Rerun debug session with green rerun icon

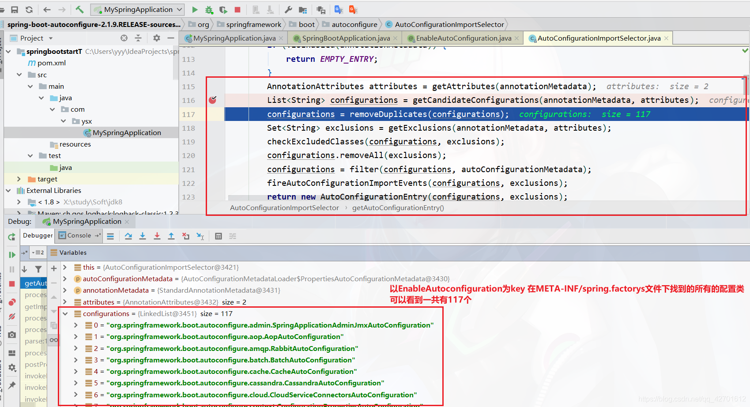12,237
